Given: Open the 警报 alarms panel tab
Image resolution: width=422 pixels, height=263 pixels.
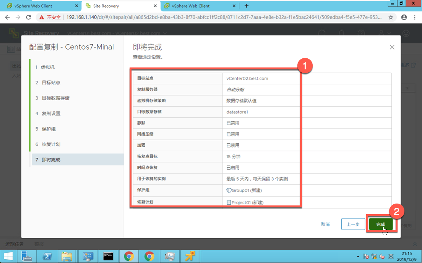Looking at the screenshot, I should (x=39, y=244).
